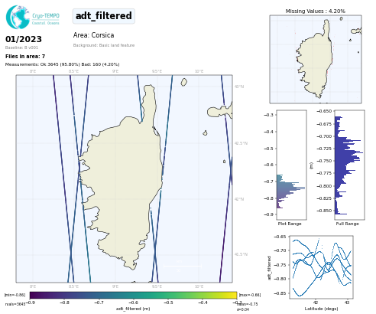Click the white scale bar on map
The width and height of the screenshot is (376, 314).
[x=183, y=266]
